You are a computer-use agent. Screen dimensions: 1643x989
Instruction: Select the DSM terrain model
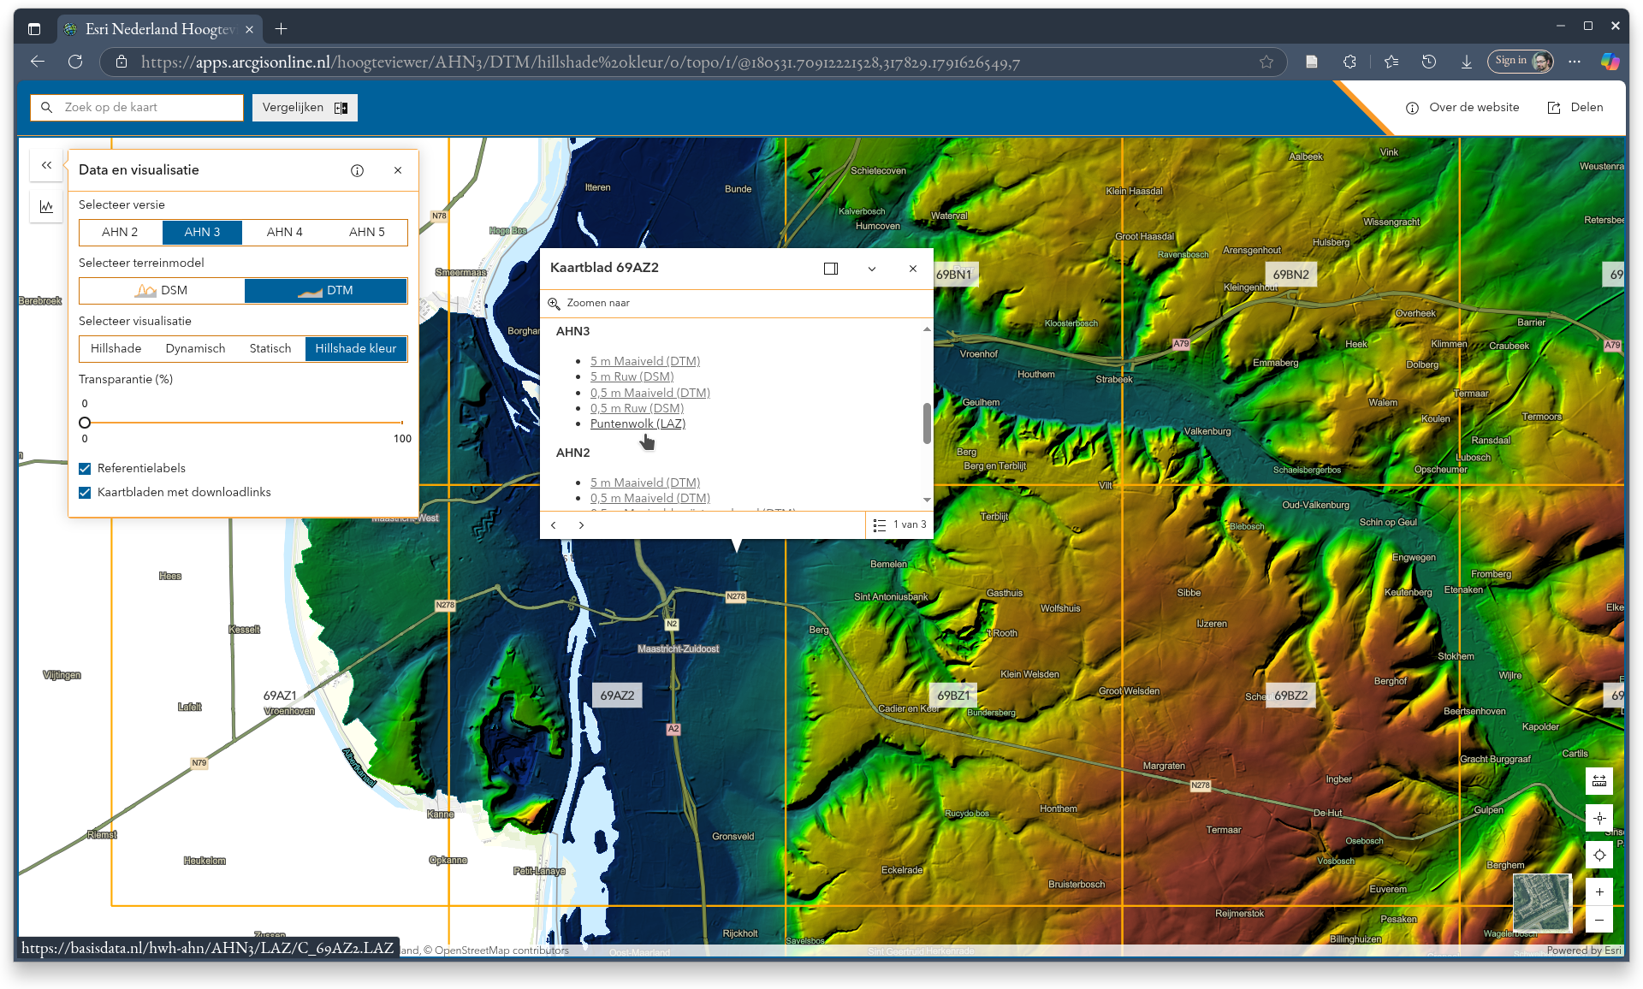(162, 290)
